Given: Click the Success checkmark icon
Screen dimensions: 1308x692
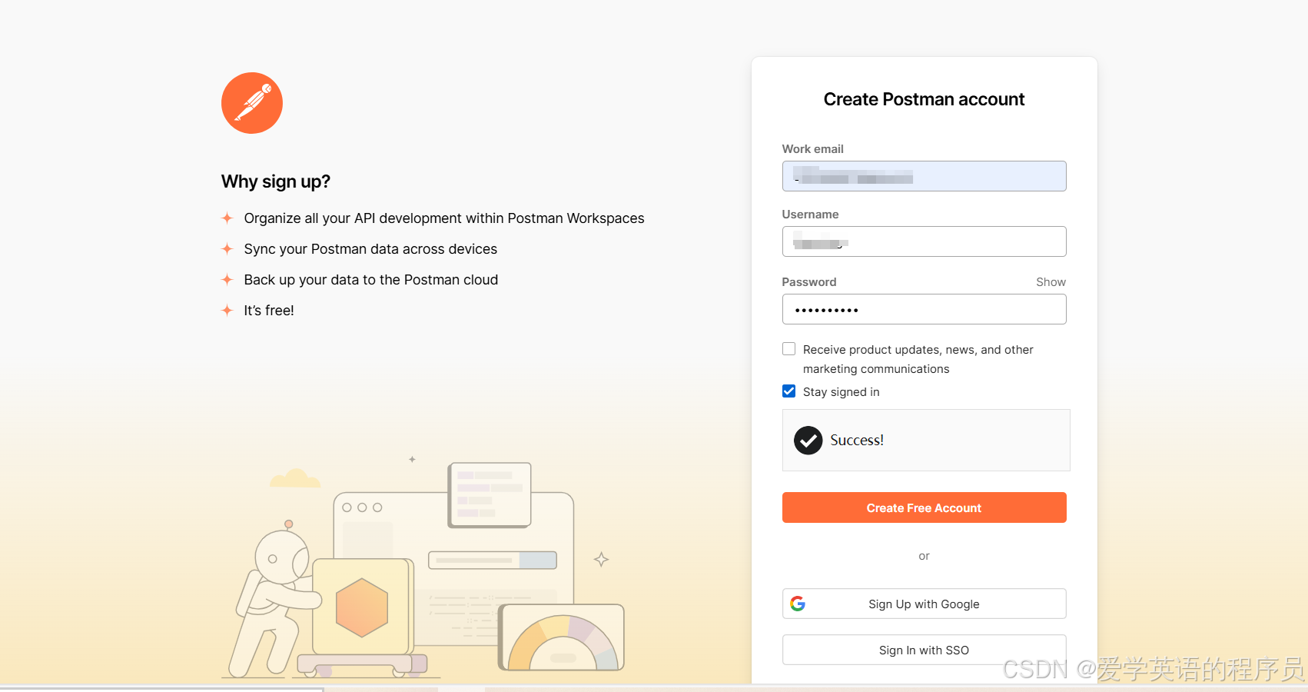Looking at the screenshot, I should click(808, 441).
